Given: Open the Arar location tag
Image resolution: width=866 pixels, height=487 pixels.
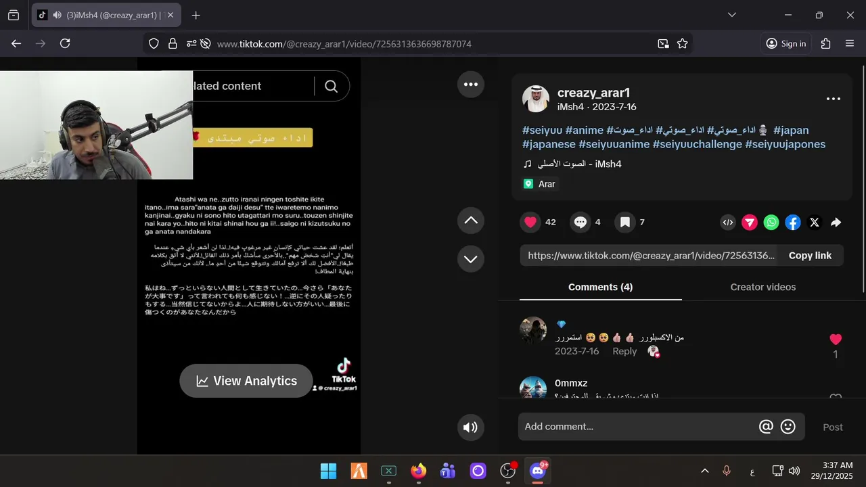Looking at the screenshot, I should [540, 184].
